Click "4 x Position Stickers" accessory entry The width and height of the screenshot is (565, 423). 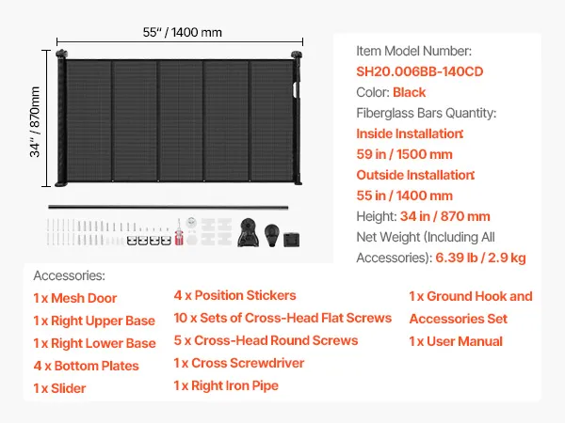point(234,295)
